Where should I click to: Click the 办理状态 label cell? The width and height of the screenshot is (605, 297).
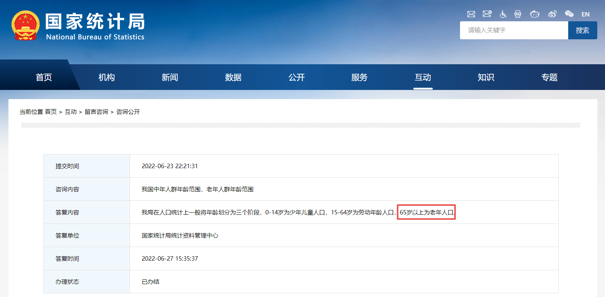87,282
